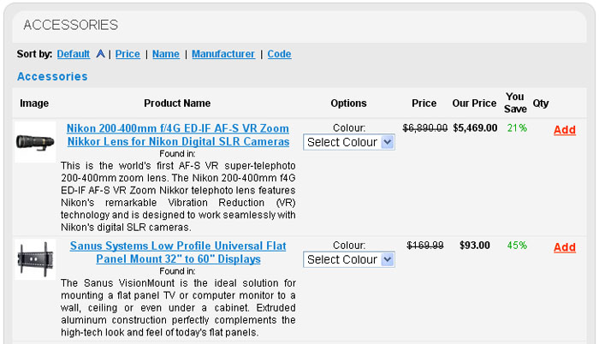599x344 pixels.
Task: Add the Sanus mount to cart
Action: click(565, 247)
